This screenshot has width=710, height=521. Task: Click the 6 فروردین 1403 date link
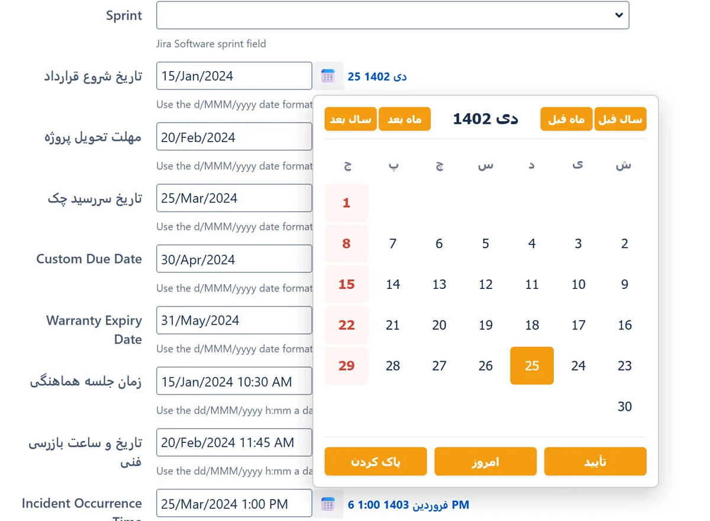[408, 504]
